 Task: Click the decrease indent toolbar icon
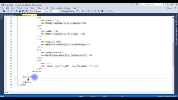tap(89, 11)
